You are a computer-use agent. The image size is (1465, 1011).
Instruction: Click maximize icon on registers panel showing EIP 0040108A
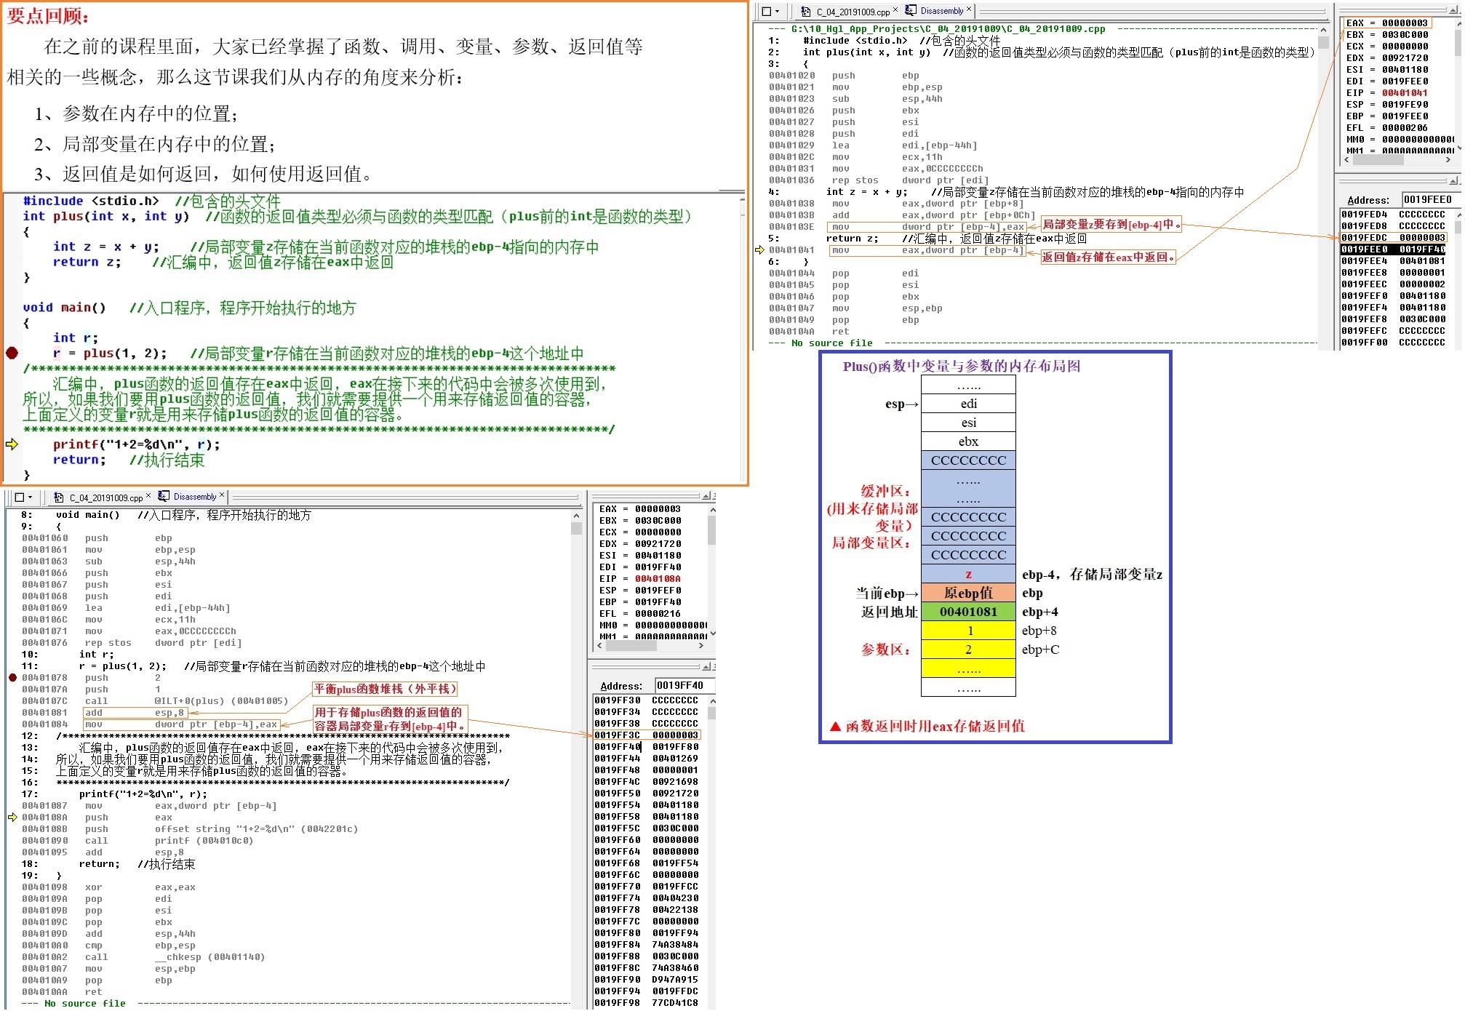click(x=706, y=495)
